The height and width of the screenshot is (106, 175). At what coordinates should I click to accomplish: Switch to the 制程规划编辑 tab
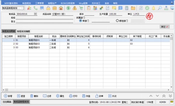[23, 31]
